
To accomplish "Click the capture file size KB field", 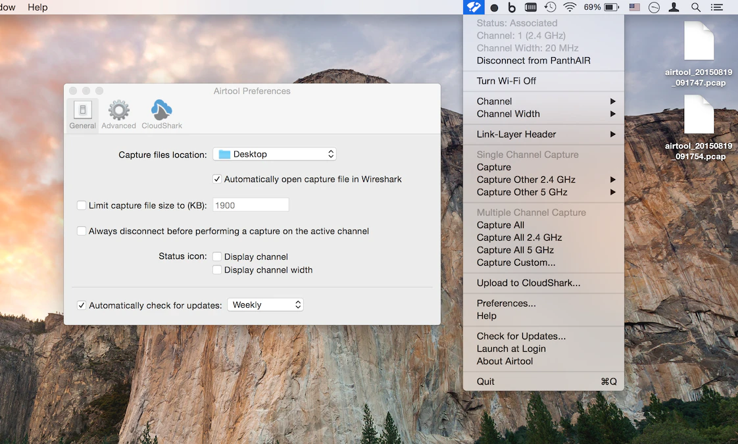I will coord(251,205).
